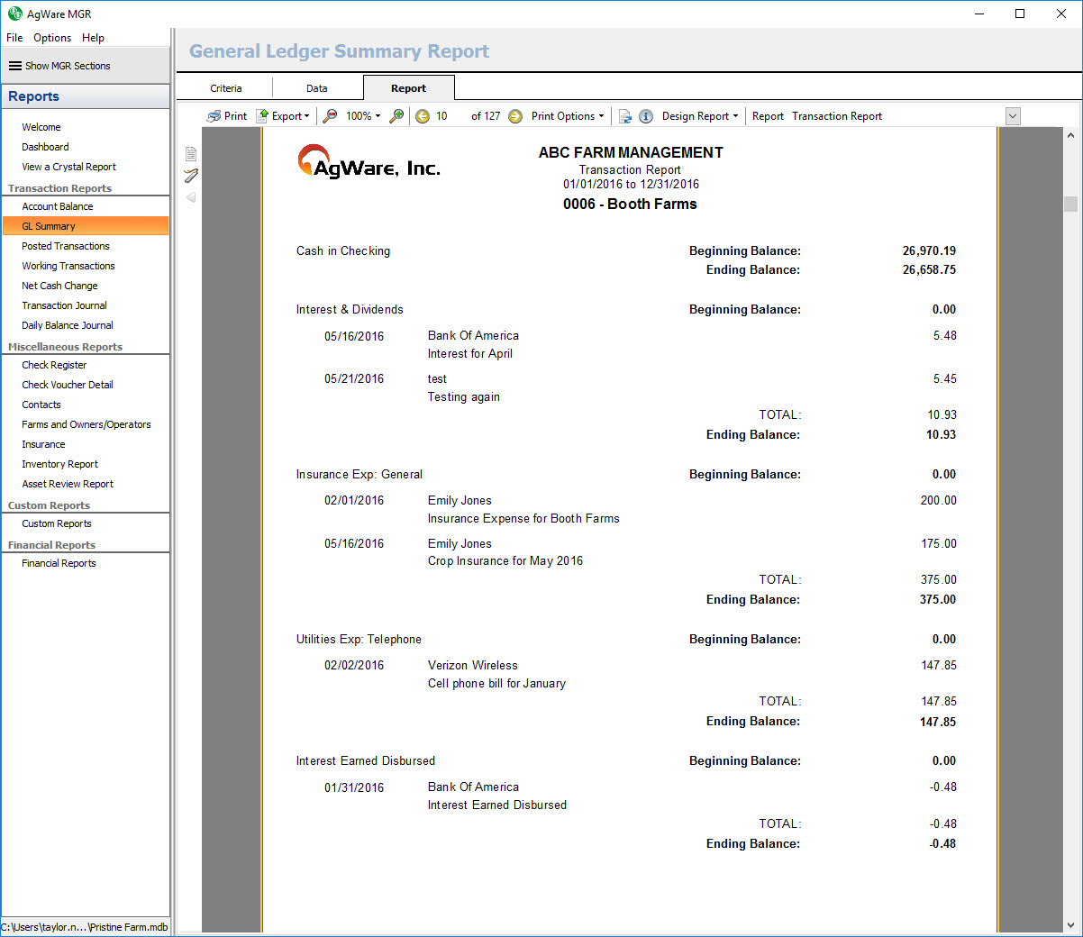Toggle Show MGR Sections hamburger button
The width and height of the screenshot is (1083, 937).
click(x=15, y=66)
